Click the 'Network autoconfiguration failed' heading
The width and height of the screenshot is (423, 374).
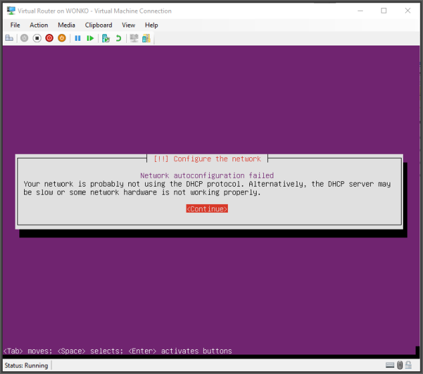coord(207,175)
